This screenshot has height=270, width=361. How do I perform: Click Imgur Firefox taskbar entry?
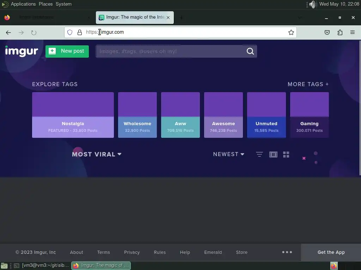click(101, 265)
